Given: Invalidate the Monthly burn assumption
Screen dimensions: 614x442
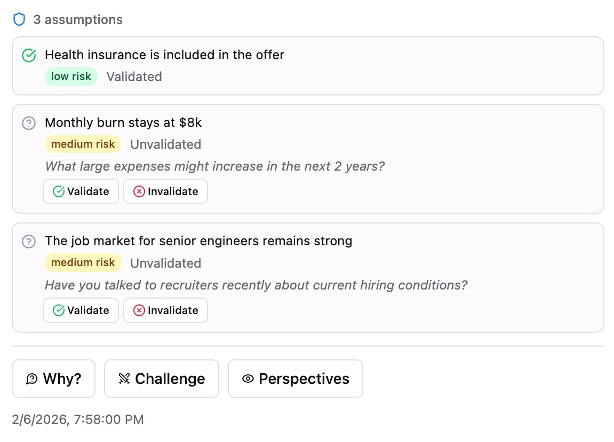Looking at the screenshot, I should click(x=165, y=191).
